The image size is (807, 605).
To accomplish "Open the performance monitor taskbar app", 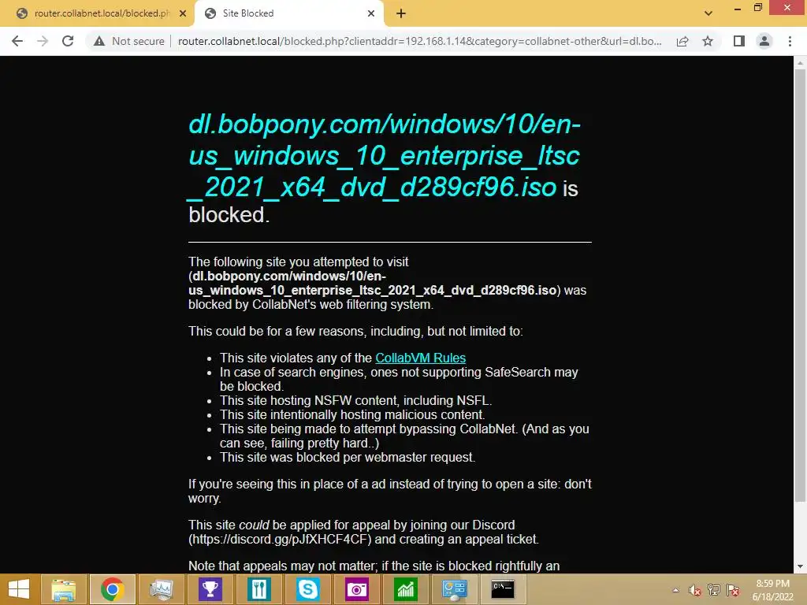I will 161,589.
